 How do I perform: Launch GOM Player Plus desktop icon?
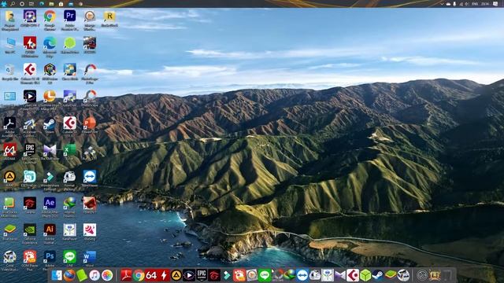click(30, 257)
